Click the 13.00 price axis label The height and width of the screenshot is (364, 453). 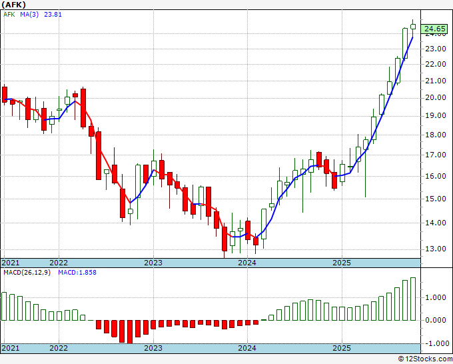point(436,249)
